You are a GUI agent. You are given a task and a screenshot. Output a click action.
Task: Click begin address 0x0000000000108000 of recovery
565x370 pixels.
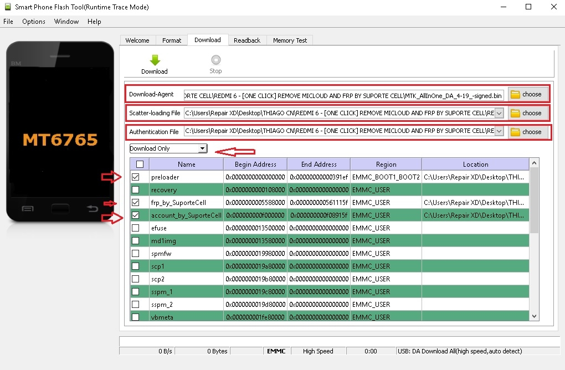(255, 189)
